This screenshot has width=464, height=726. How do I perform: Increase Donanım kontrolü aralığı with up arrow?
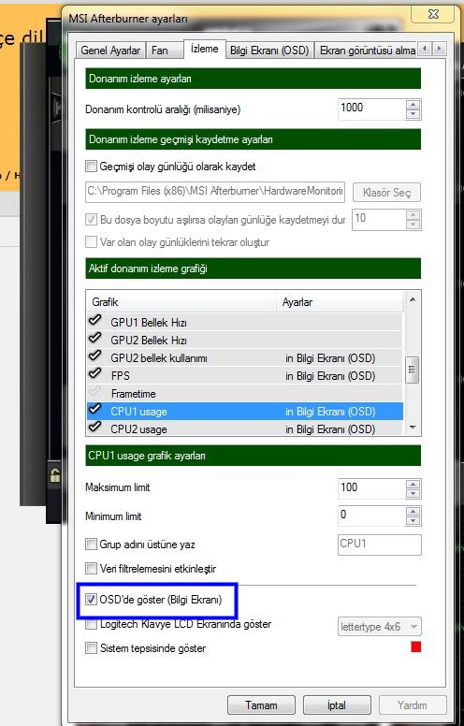(x=413, y=105)
